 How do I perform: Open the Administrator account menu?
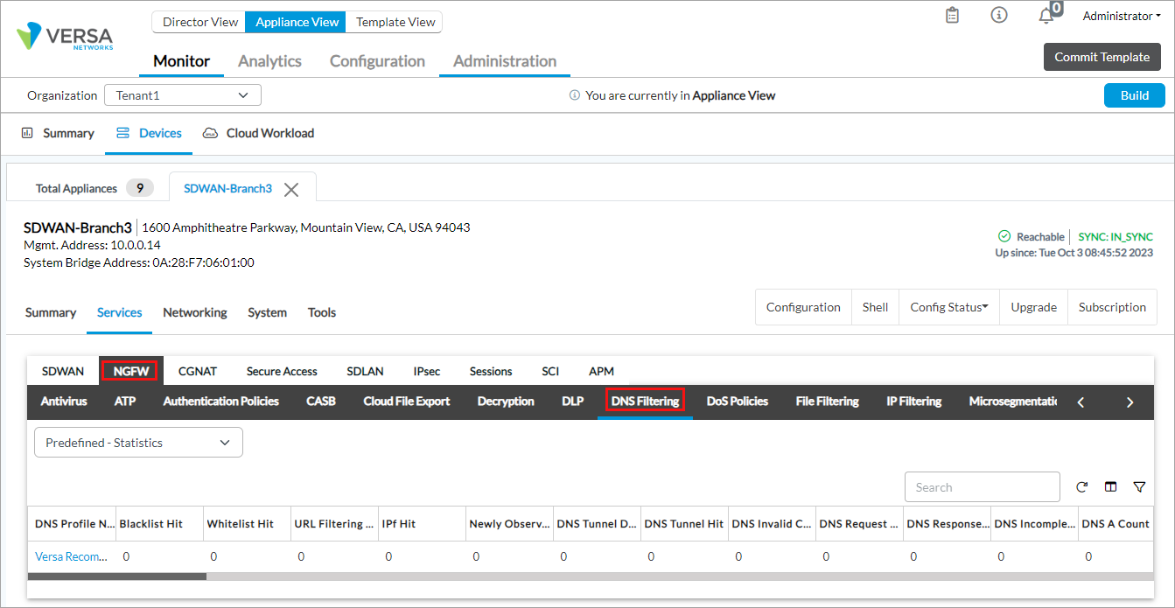[1121, 15]
